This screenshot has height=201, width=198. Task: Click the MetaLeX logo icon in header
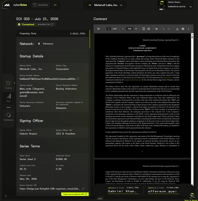pyautogui.click(x=7, y=5)
